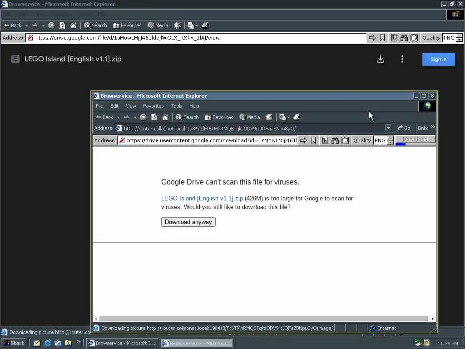
Task: Click History icon in background window toolbar
Action: [x=178, y=25]
